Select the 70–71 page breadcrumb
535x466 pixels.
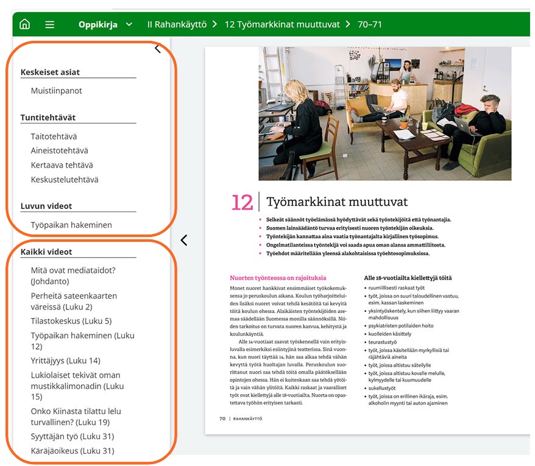370,24
